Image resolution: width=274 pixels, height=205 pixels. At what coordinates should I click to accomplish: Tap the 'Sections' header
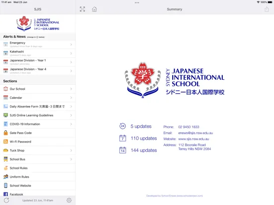pyautogui.click(x=10, y=81)
